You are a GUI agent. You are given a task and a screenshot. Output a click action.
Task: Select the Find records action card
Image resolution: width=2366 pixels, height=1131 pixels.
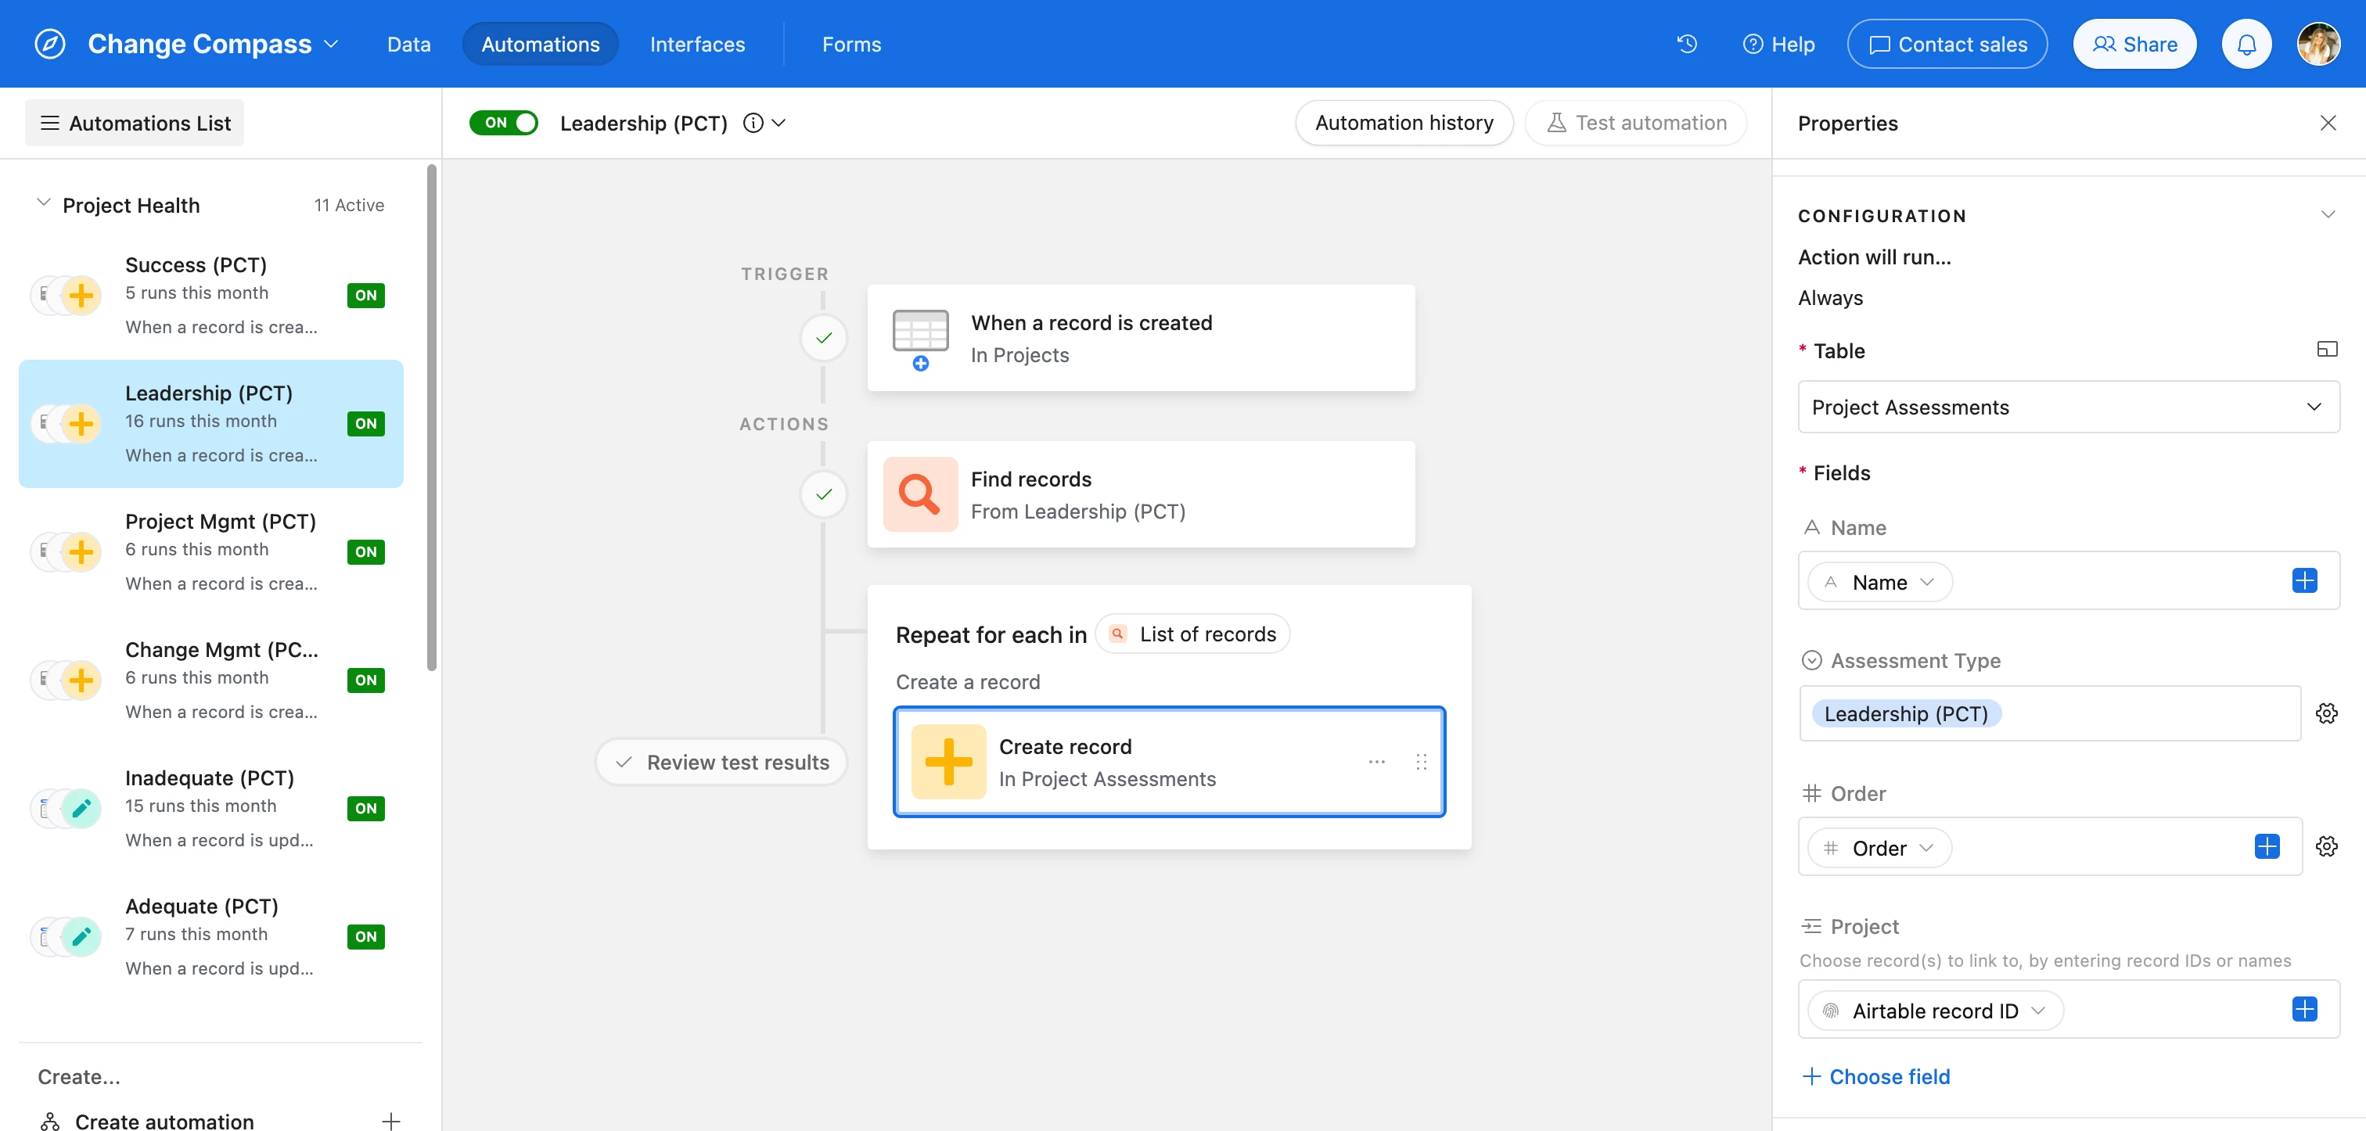[x=1140, y=495]
